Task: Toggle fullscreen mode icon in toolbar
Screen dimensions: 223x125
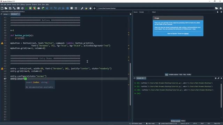Action: coord(76,8)
